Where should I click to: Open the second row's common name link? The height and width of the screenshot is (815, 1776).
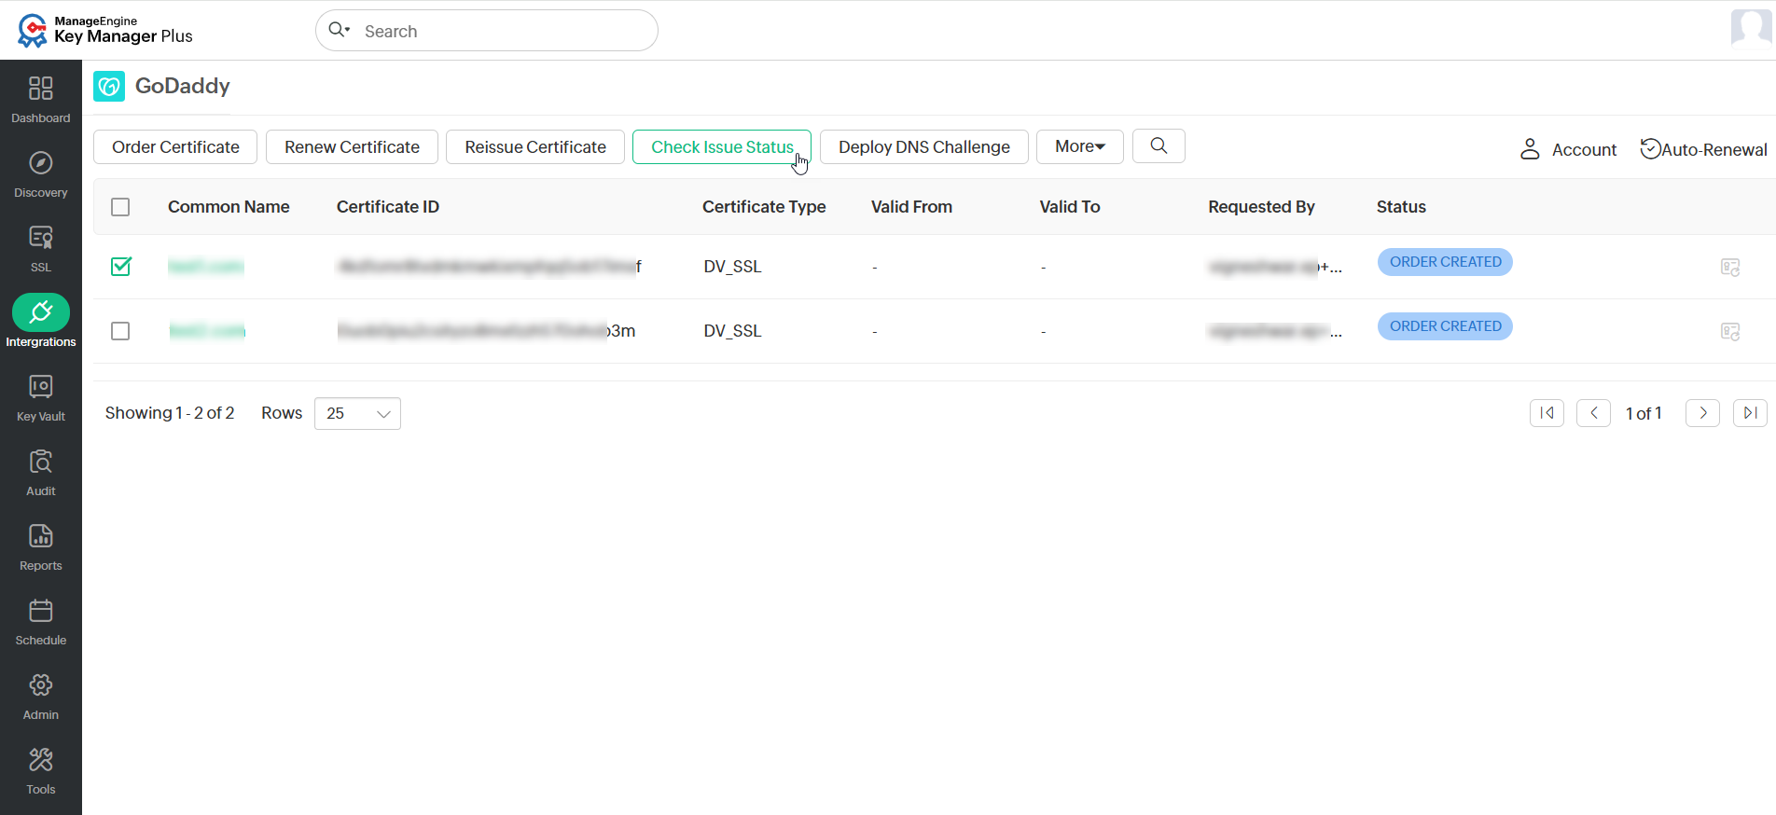tap(207, 331)
